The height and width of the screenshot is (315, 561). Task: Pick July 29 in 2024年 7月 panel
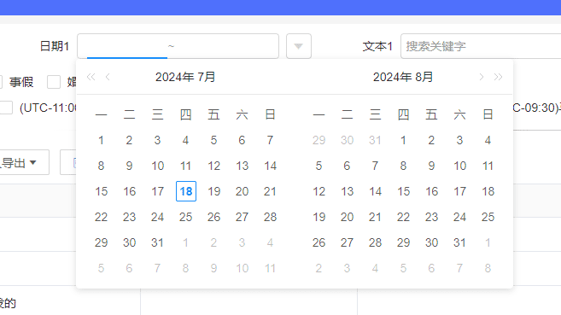click(102, 242)
